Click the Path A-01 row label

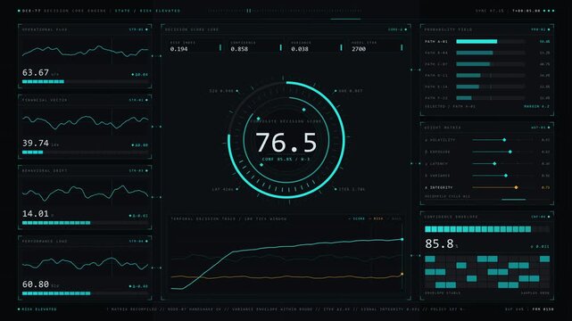(436, 42)
